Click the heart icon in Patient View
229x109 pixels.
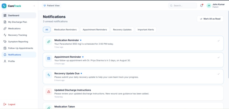(x=45, y=6)
